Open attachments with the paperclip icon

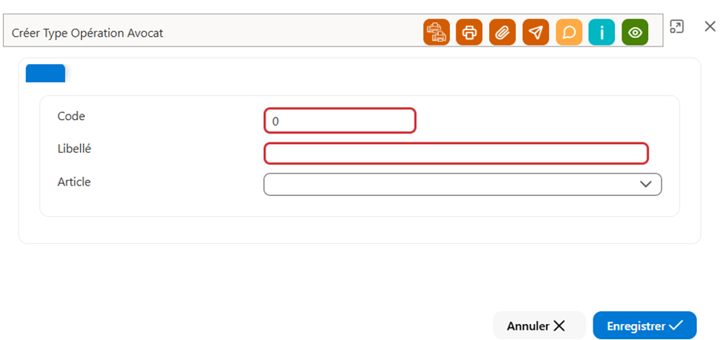tap(503, 32)
